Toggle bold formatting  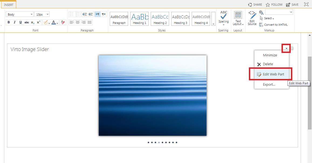click(x=9, y=22)
